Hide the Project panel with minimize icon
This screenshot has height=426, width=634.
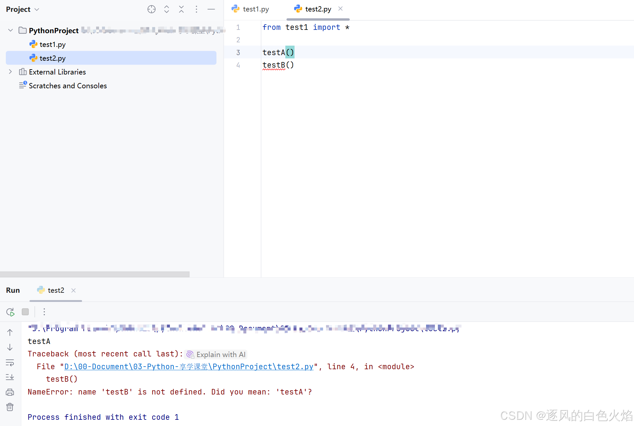211,9
